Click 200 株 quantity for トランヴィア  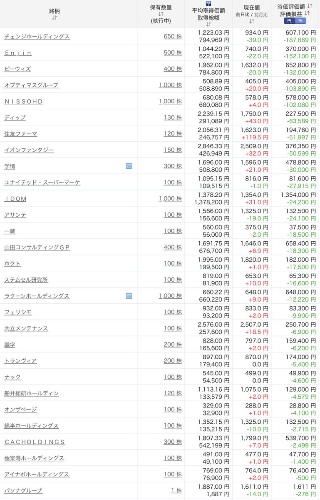[x=173, y=360]
